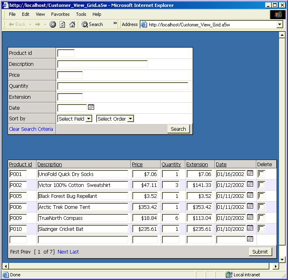Sort grid by Extension column header
288x280 pixels.
pos(197,164)
